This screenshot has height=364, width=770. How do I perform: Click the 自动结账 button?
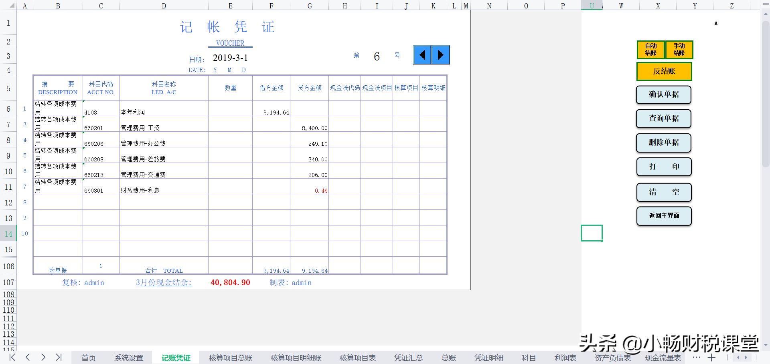pyautogui.click(x=650, y=50)
